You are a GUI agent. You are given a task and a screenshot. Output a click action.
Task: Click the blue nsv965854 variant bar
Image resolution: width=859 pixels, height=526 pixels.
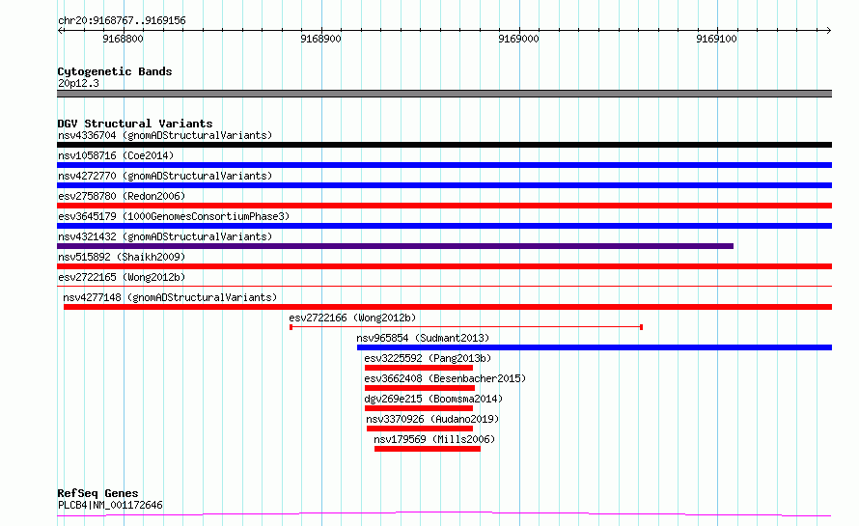(x=595, y=347)
